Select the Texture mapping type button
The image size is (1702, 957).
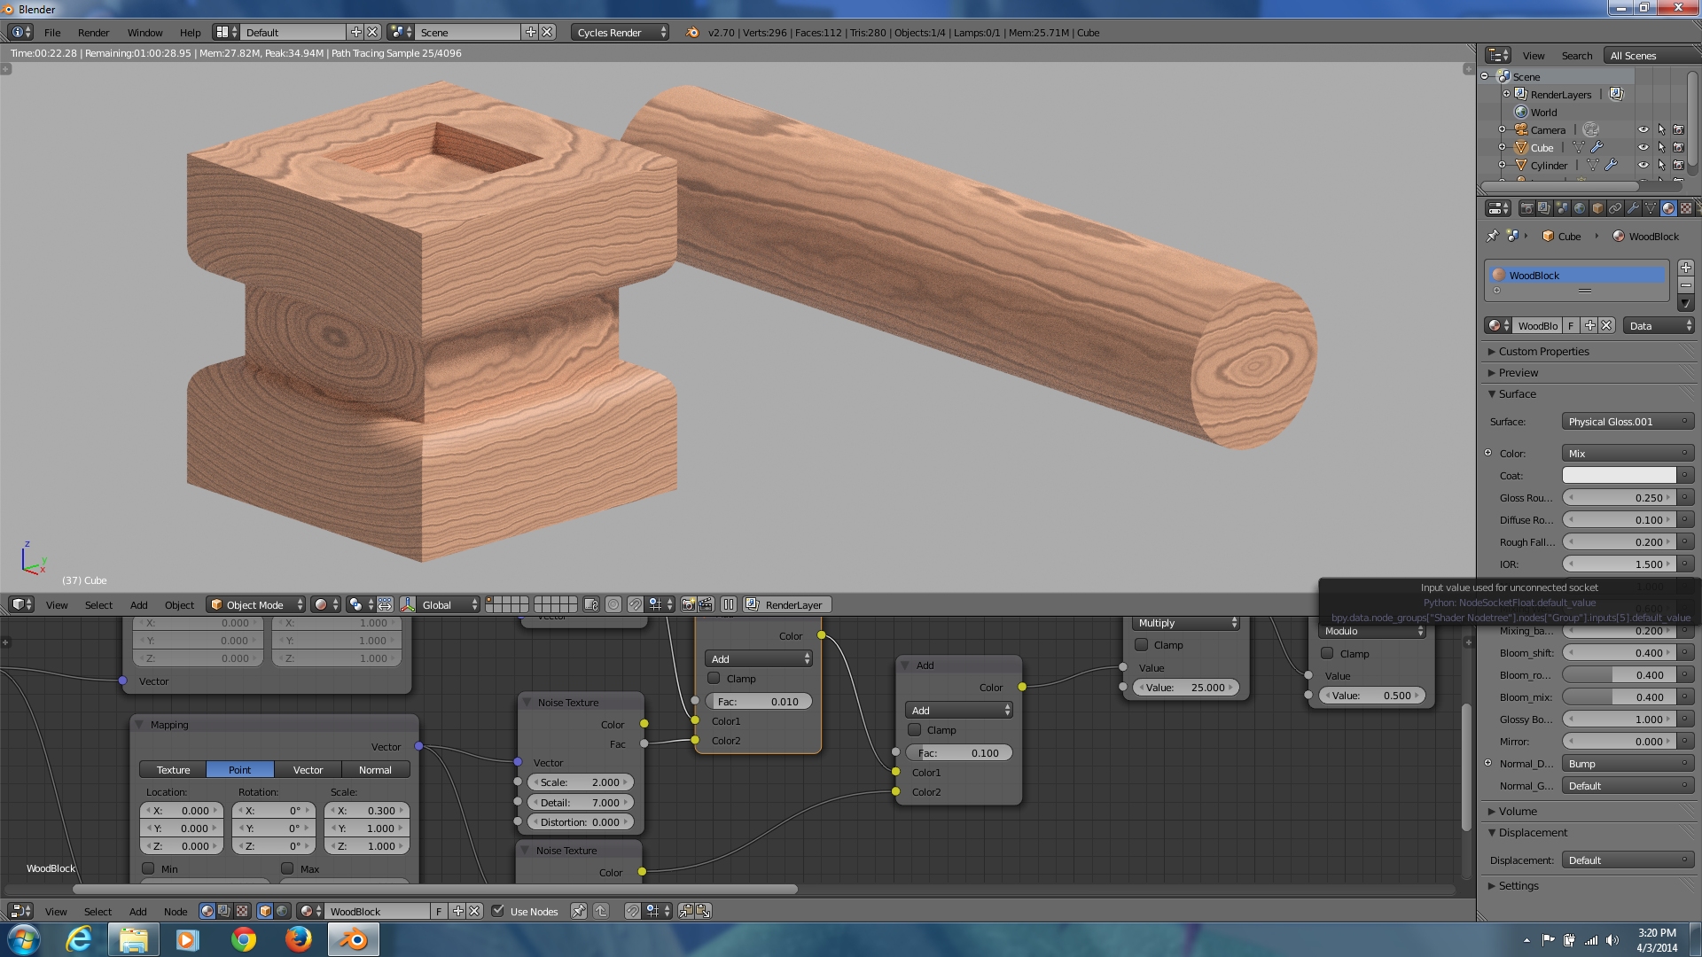[x=173, y=770]
